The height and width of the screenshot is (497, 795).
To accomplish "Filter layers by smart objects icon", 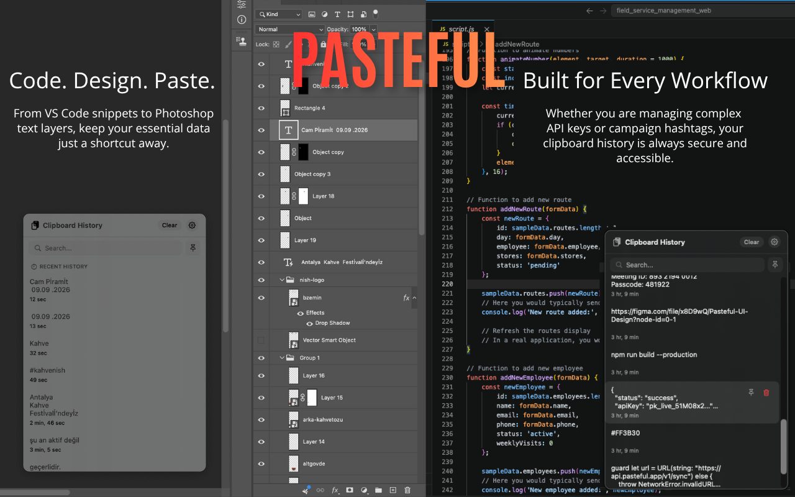I will tap(363, 14).
